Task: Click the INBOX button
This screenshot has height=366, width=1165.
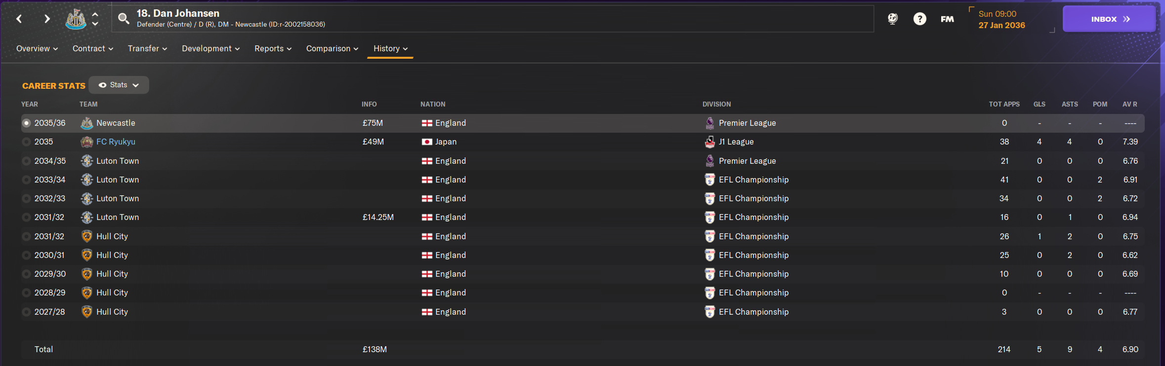Action: point(1109,19)
